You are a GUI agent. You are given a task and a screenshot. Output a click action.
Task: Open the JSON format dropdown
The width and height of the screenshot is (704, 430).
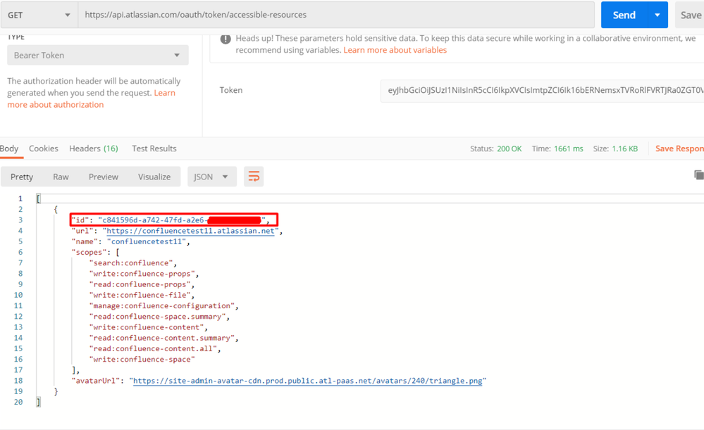point(211,177)
